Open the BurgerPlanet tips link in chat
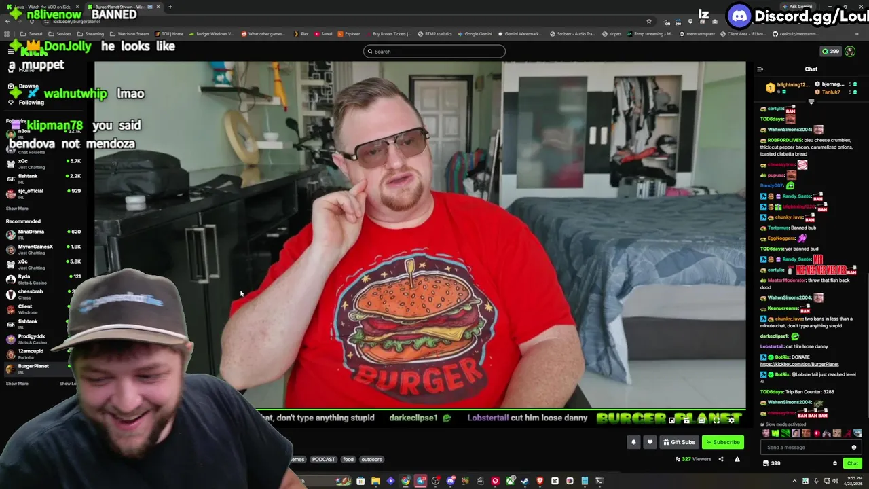 [799, 364]
